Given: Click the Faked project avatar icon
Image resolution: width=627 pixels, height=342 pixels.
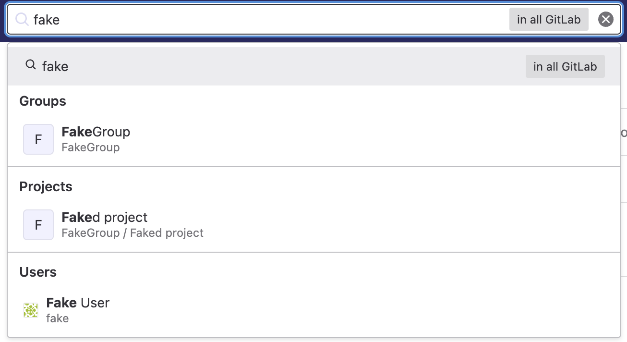Looking at the screenshot, I should tap(38, 224).
